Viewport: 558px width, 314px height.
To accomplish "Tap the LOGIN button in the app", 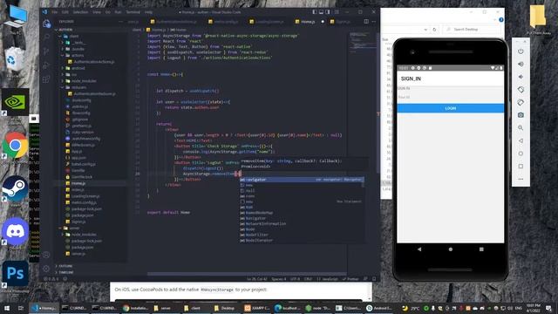I will [450, 108].
